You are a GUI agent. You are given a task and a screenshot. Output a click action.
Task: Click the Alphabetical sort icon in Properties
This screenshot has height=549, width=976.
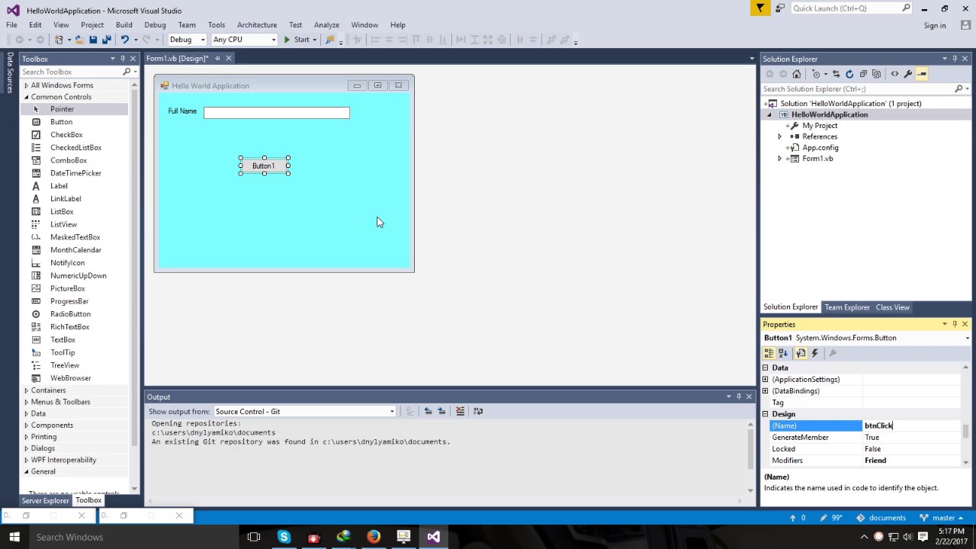click(x=782, y=353)
